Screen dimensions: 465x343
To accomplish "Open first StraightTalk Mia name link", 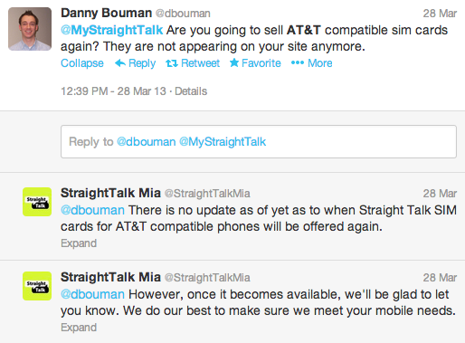I will point(110,193).
